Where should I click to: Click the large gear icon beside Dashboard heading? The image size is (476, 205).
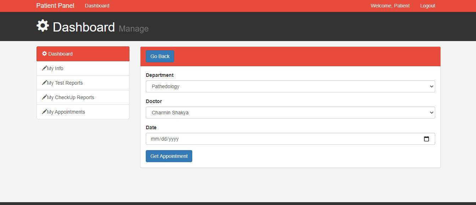(x=43, y=26)
